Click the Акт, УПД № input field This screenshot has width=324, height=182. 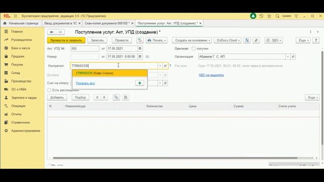[85, 49]
